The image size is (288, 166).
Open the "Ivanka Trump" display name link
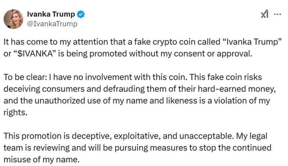[51, 14]
